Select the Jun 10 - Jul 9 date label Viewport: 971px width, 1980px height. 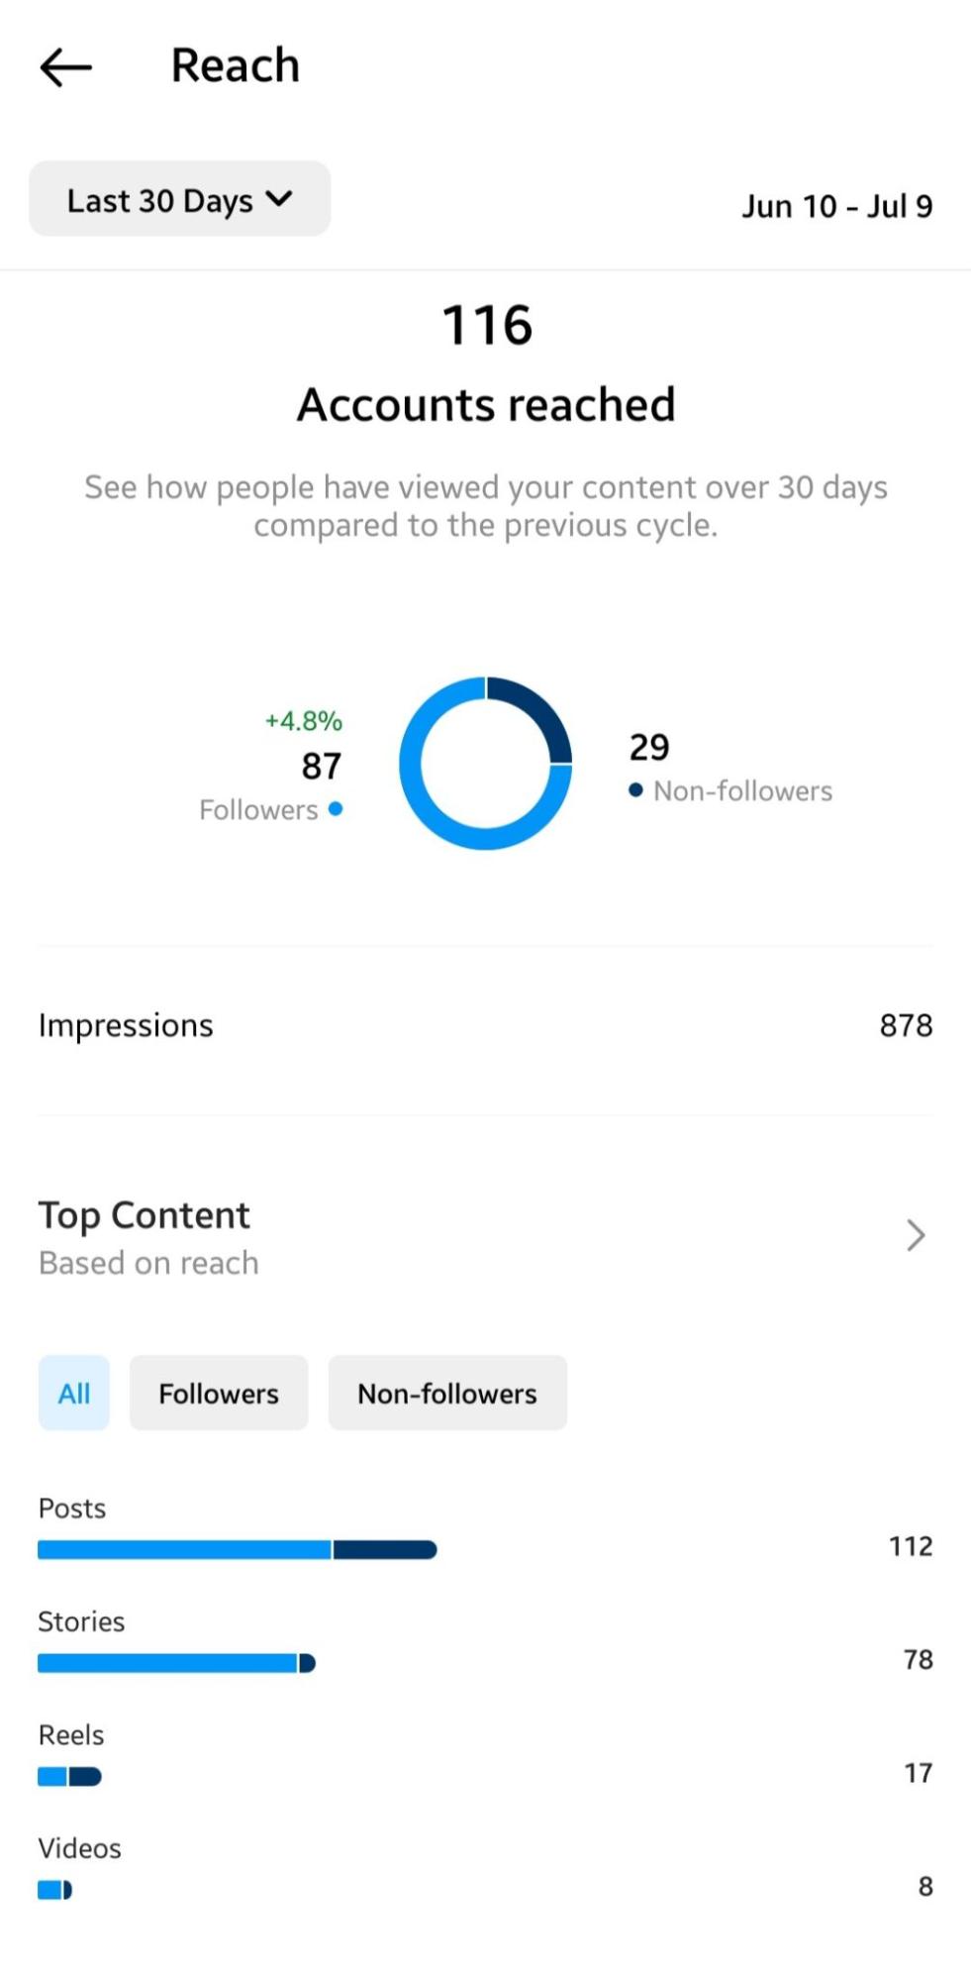click(837, 205)
